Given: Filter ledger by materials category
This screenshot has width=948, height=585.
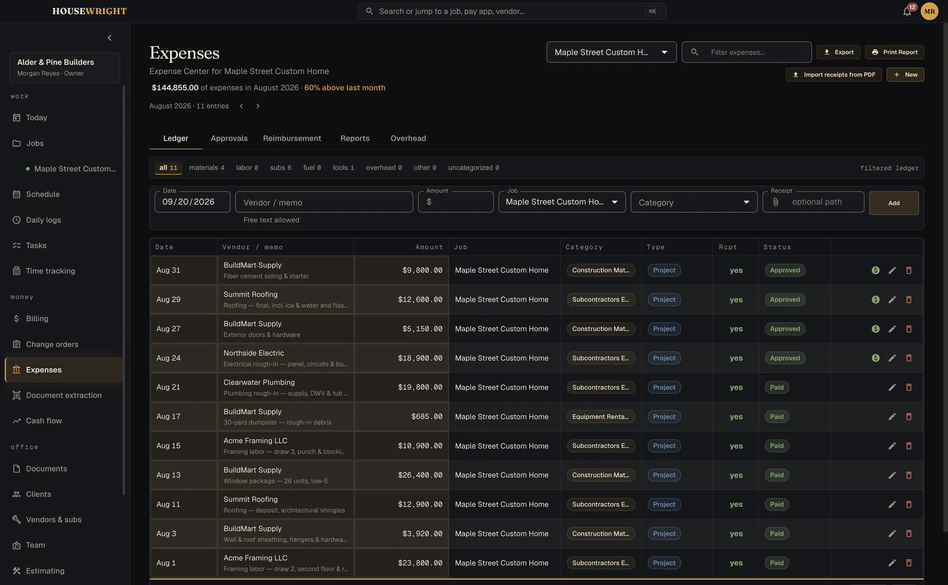Looking at the screenshot, I should pos(207,168).
